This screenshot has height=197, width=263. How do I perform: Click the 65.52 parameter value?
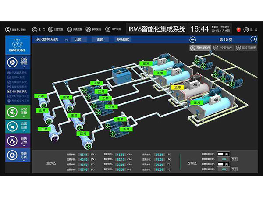(x=121, y=169)
